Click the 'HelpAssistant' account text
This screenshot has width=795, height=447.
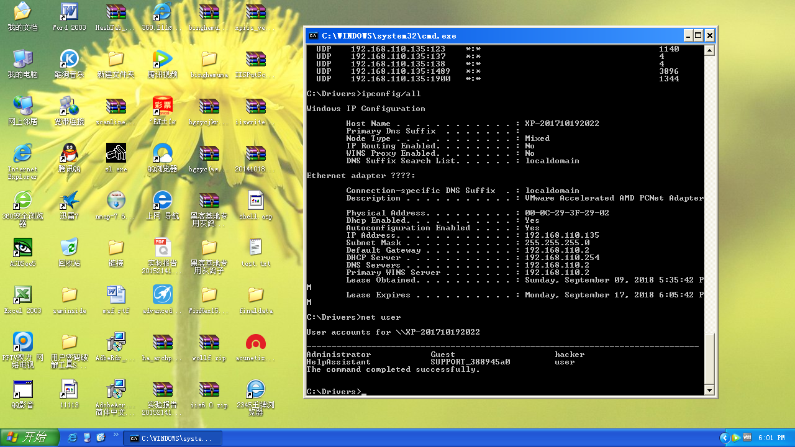(x=338, y=362)
